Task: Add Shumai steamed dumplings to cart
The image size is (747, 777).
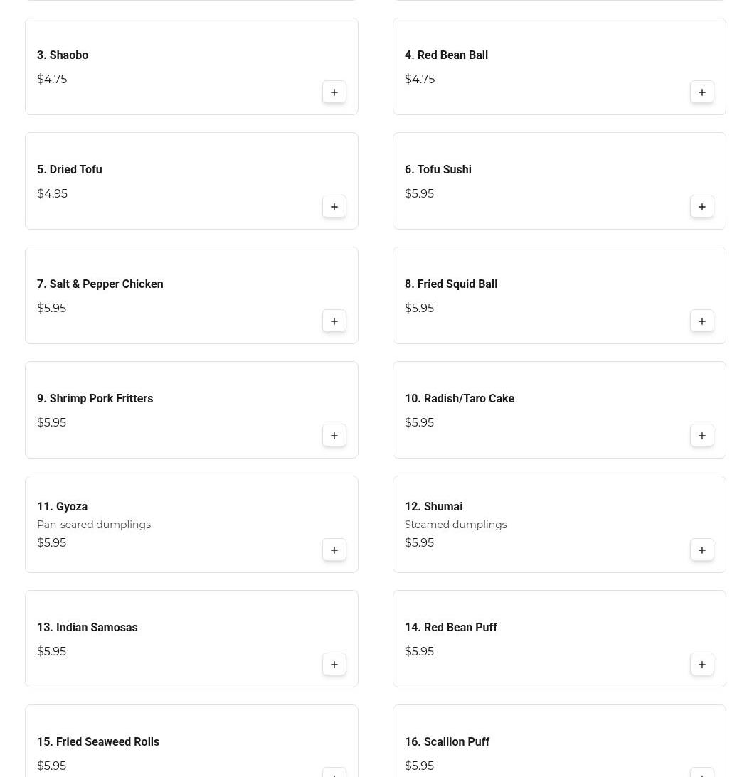Action: pyautogui.click(x=702, y=550)
